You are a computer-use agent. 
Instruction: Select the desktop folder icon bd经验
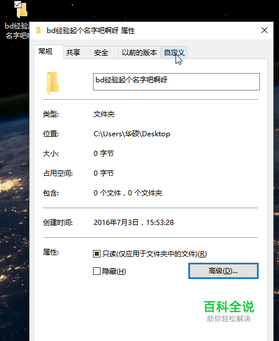(22, 10)
